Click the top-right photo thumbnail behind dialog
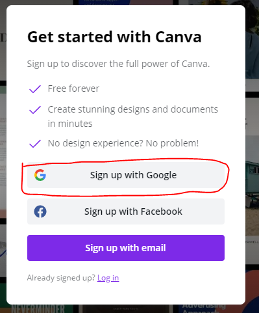Image resolution: width=259 pixels, height=313 pixels. pyautogui.click(x=253, y=39)
